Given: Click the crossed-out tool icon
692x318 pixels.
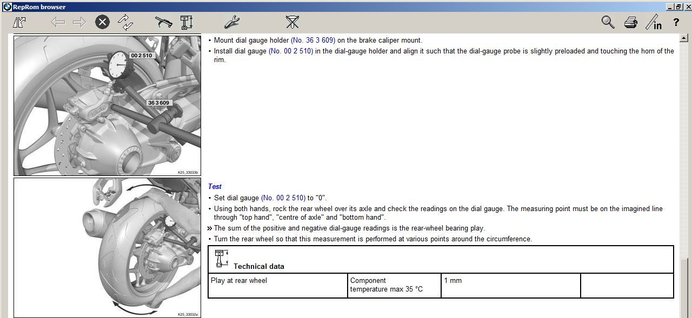Looking at the screenshot, I should tap(292, 22).
